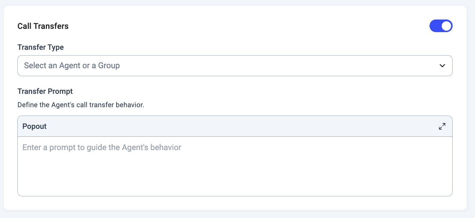The image size is (475, 218).
Task: Focus the Transfer Prompt text area
Action: pos(235,166)
